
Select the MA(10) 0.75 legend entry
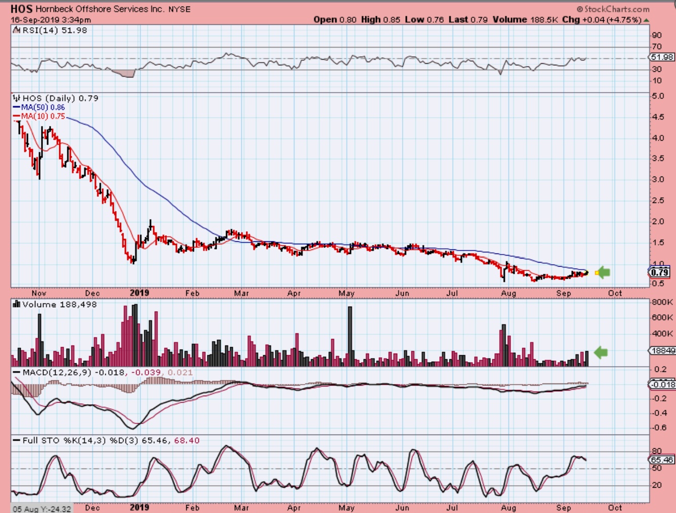point(39,116)
